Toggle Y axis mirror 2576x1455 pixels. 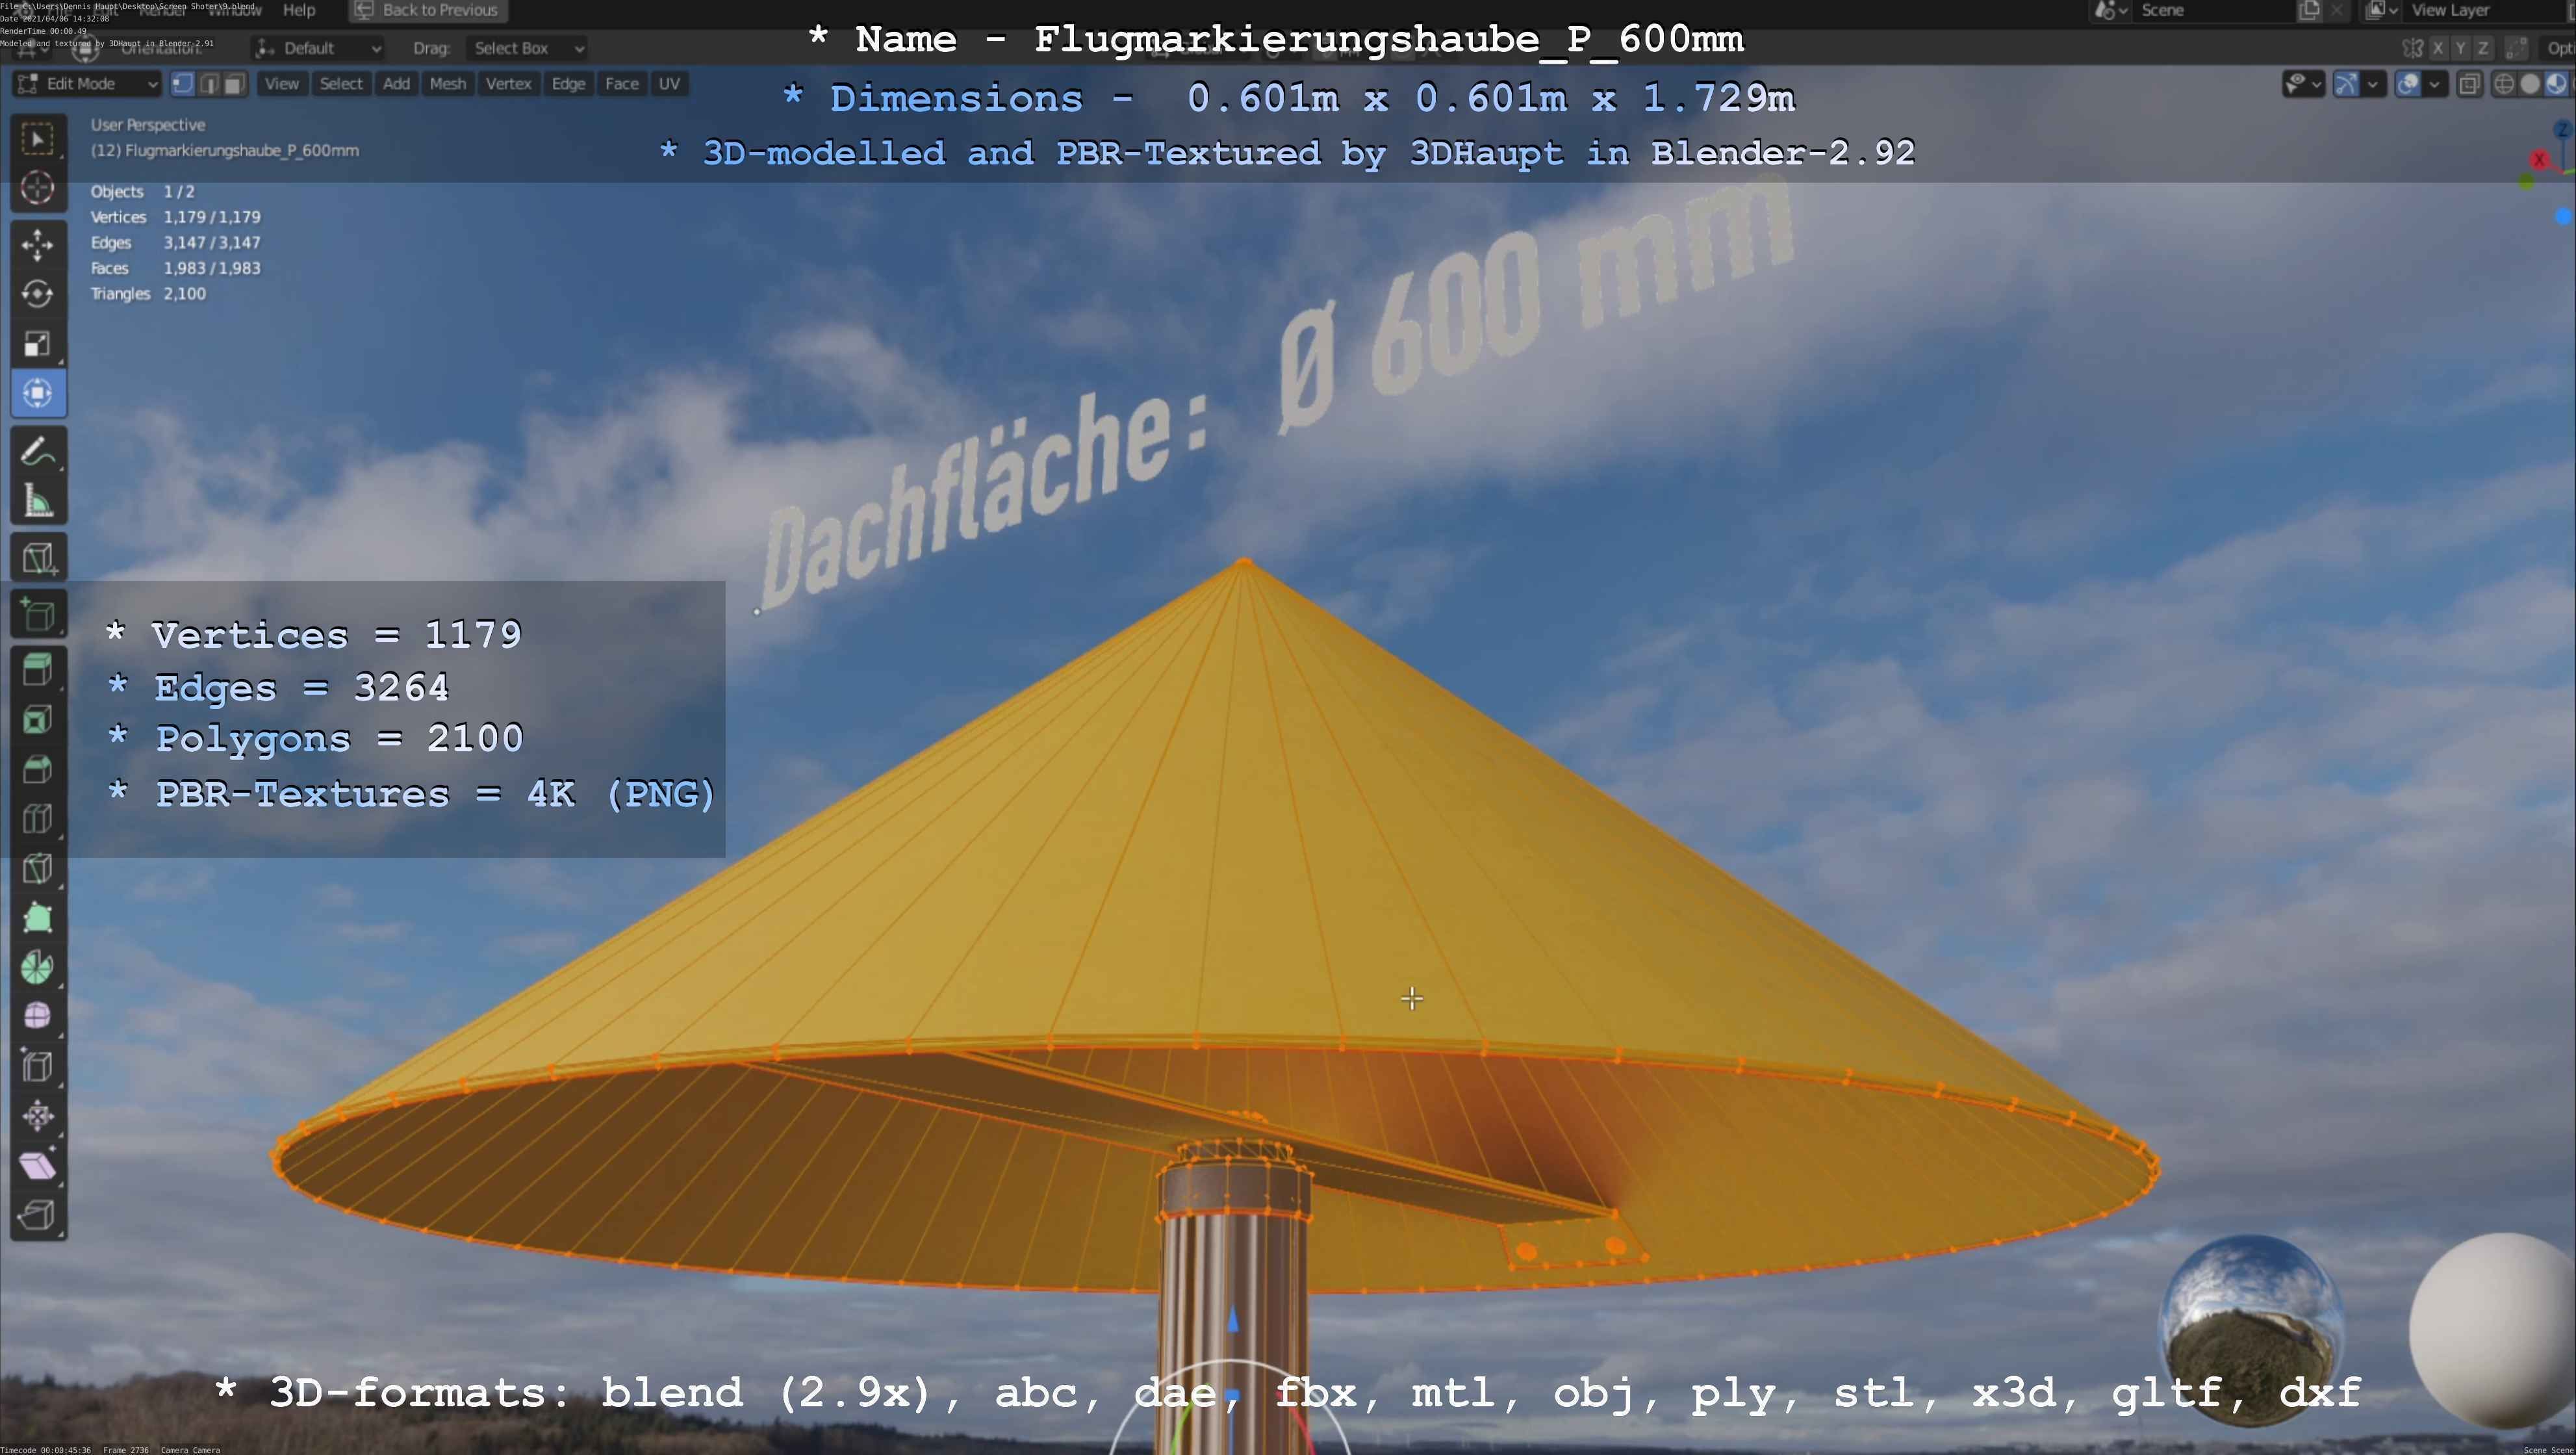point(2461,48)
